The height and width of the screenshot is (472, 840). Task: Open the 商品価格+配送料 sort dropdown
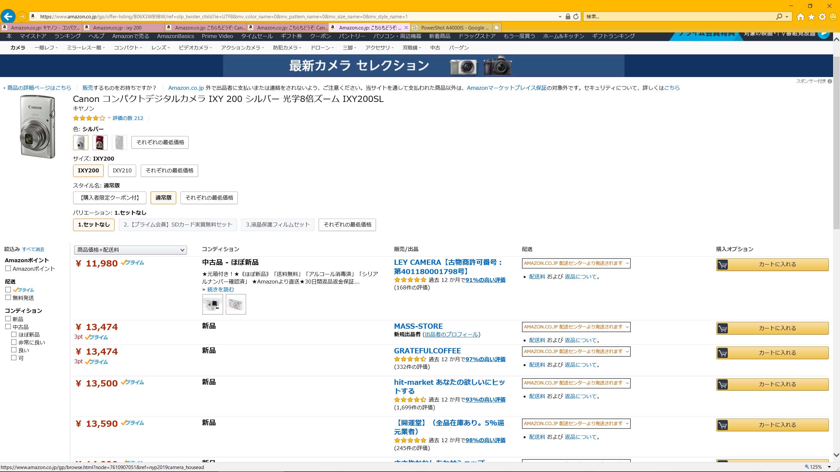(131, 250)
